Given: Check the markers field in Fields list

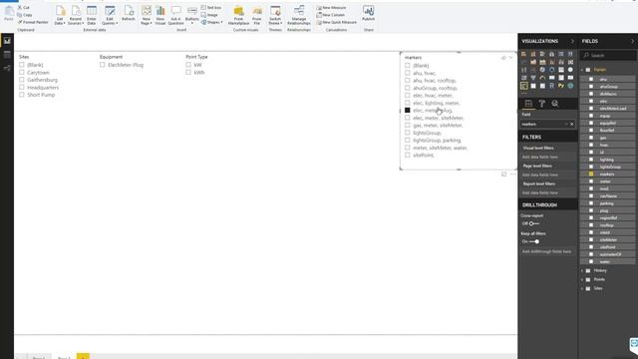Looking at the screenshot, I should [x=591, y=174].
